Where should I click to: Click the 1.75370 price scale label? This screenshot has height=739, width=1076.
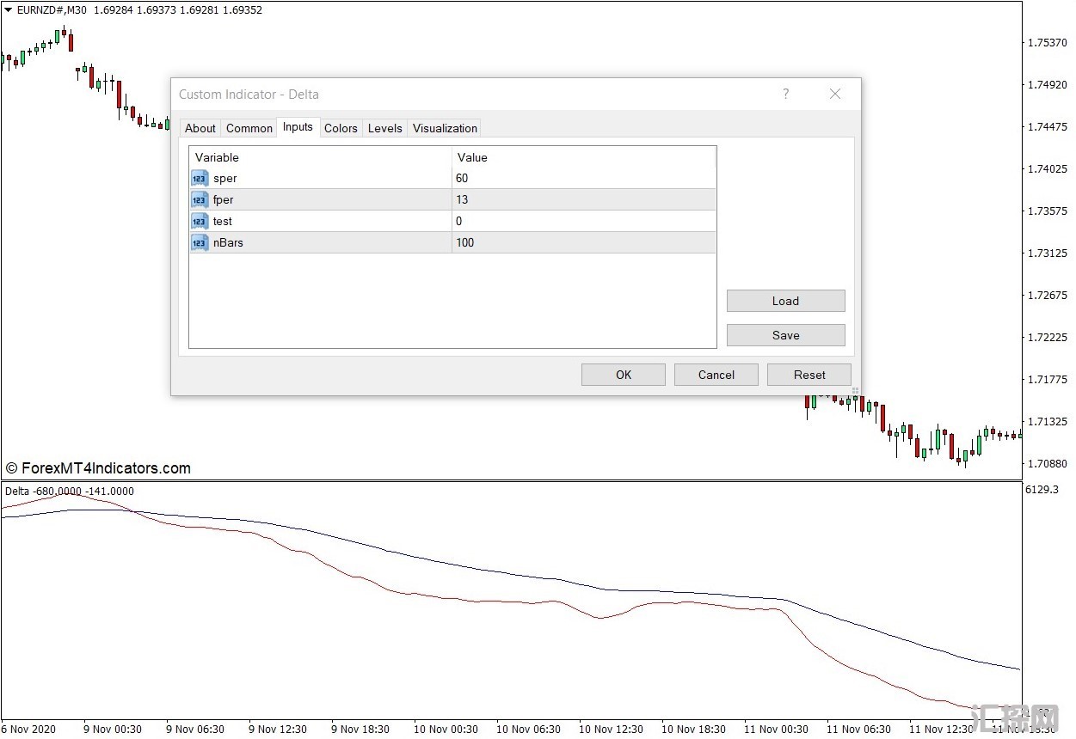point(1047,43)
